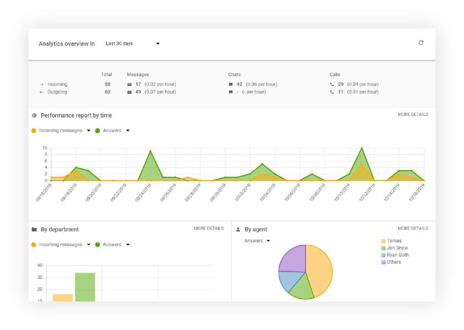464x330 pixels.
Task: Click the person icon next to By agent
Action: (238, 229)
